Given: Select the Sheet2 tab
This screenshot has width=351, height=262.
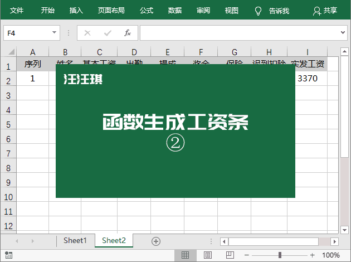Looking at the screenshot, I should [x=114, y=240].
